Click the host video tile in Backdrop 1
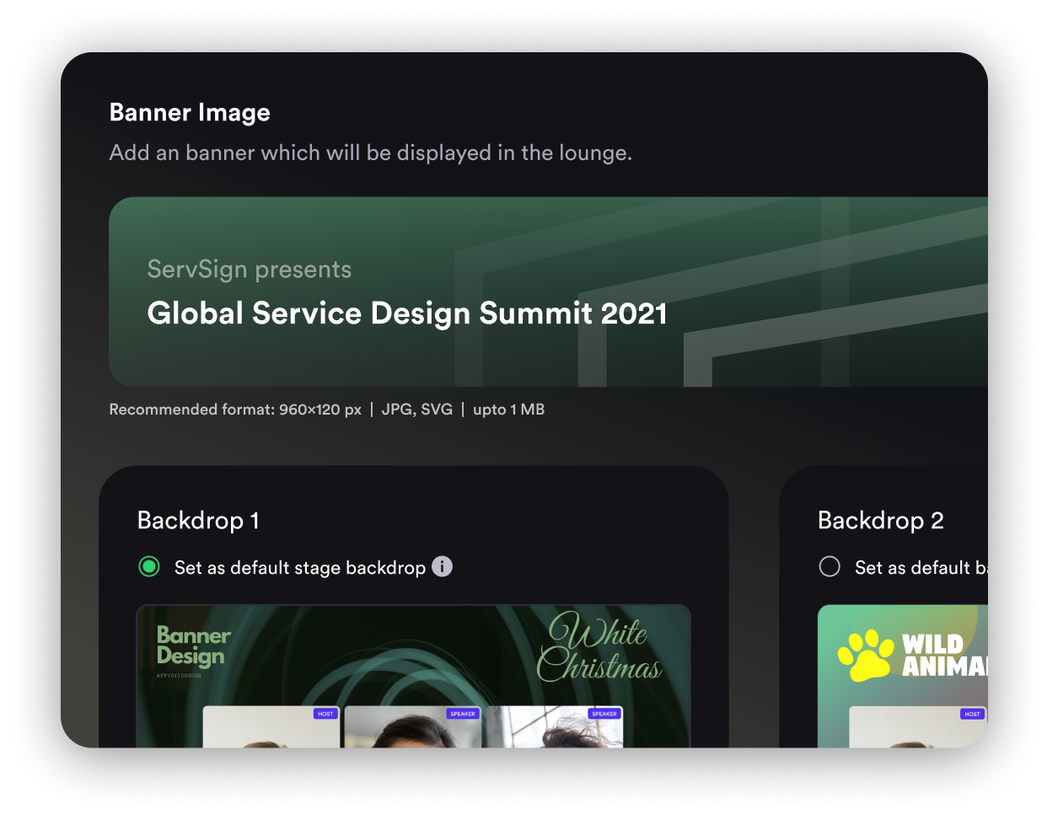The height and width of the screenshot is (814, 1047). point(270,730)
